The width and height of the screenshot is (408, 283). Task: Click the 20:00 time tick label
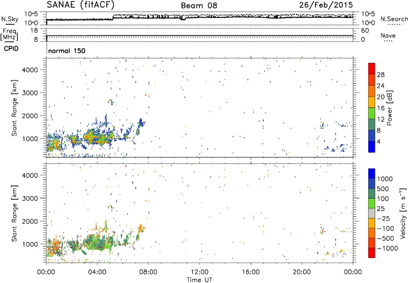tap(302, 272)
